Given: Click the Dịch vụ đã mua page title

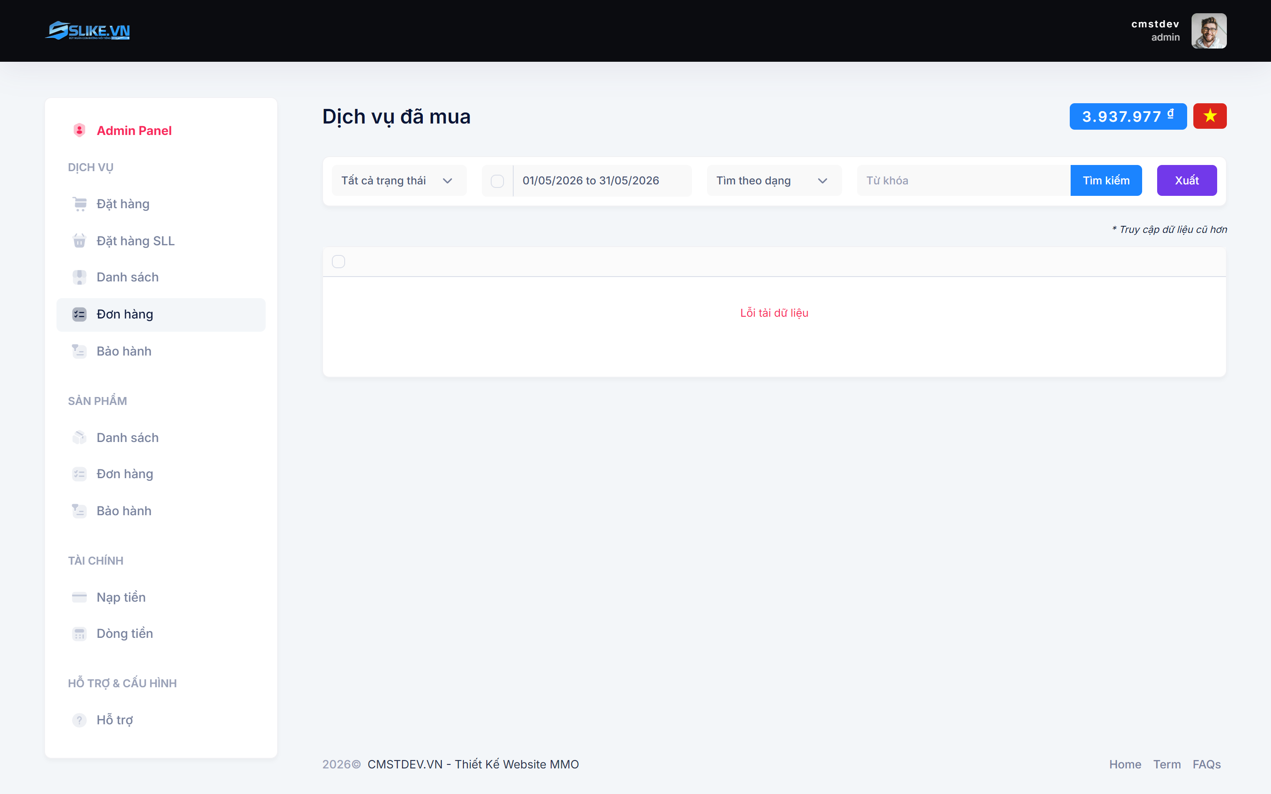Looking at the screenshot, I should 397,116.
